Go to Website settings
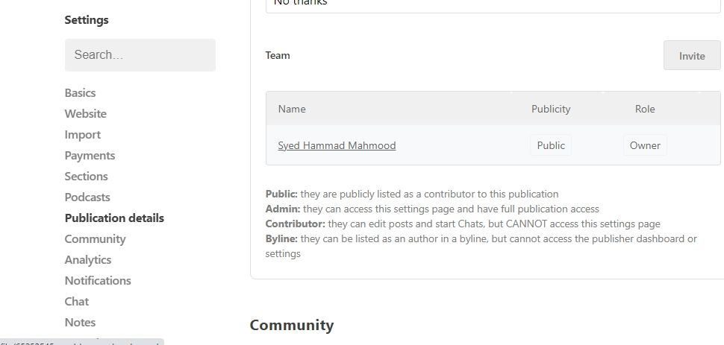This screenshot has width=724, height=345. pos(85,114)
